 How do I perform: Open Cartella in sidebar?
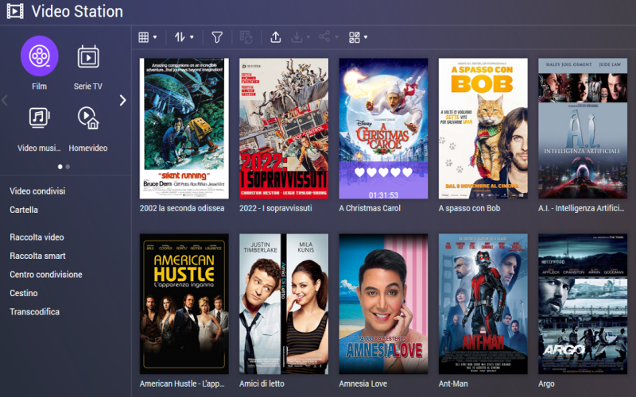[24, 210]
